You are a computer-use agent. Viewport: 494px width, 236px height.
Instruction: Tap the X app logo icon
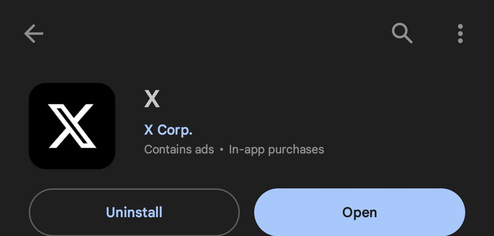(72, 126)
